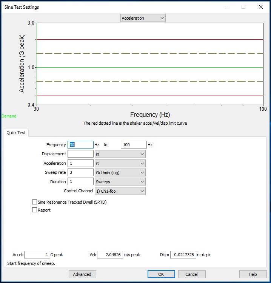Minimize the Sine Test Settings window
Image resolution: width=271 pixels, height=283 pixels.
click(x=226, y=7)
